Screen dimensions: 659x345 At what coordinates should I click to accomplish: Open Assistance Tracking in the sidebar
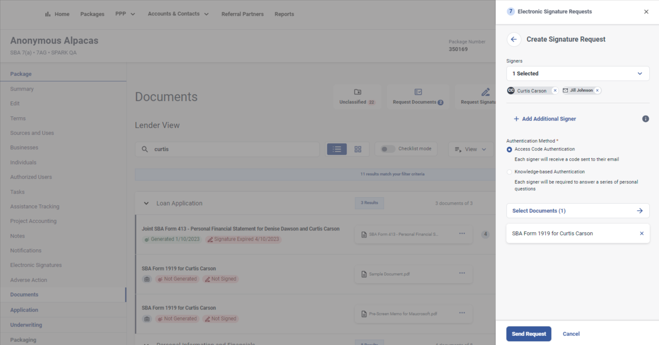click(x=35, y=206)
